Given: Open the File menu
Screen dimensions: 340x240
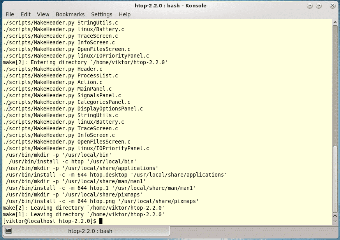Looking at the screenshot, I should (x=10, y=14).
